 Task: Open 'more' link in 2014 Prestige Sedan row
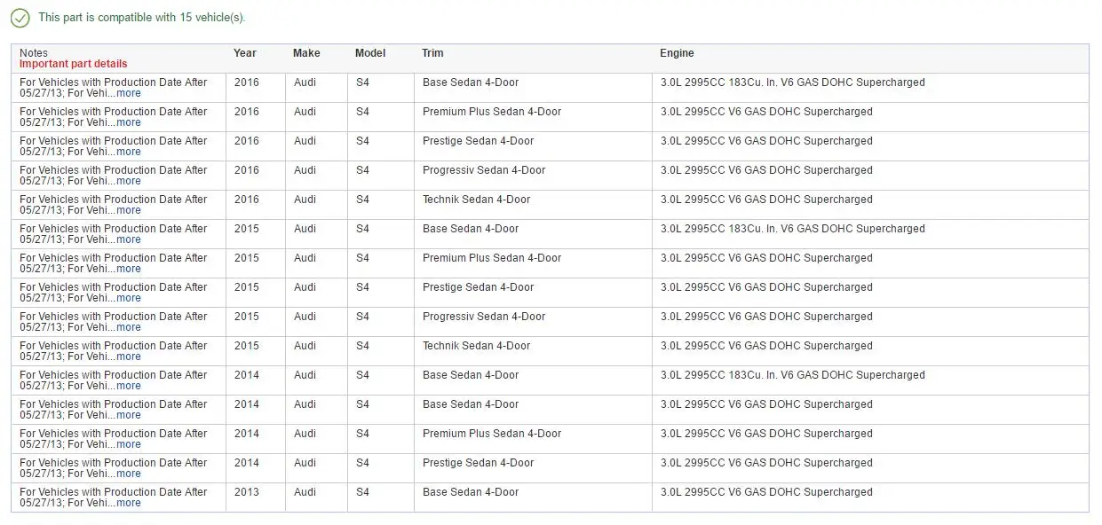pos(129,474)
